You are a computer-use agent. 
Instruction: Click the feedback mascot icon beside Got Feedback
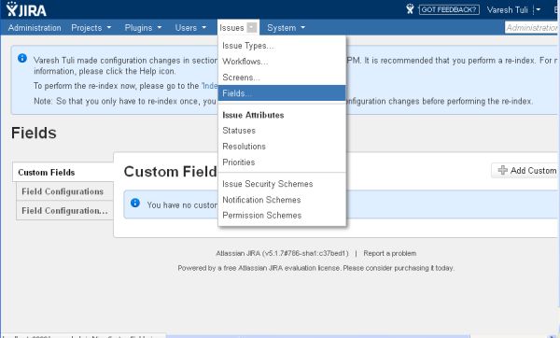pyautogui.click(x=410, y=9)
